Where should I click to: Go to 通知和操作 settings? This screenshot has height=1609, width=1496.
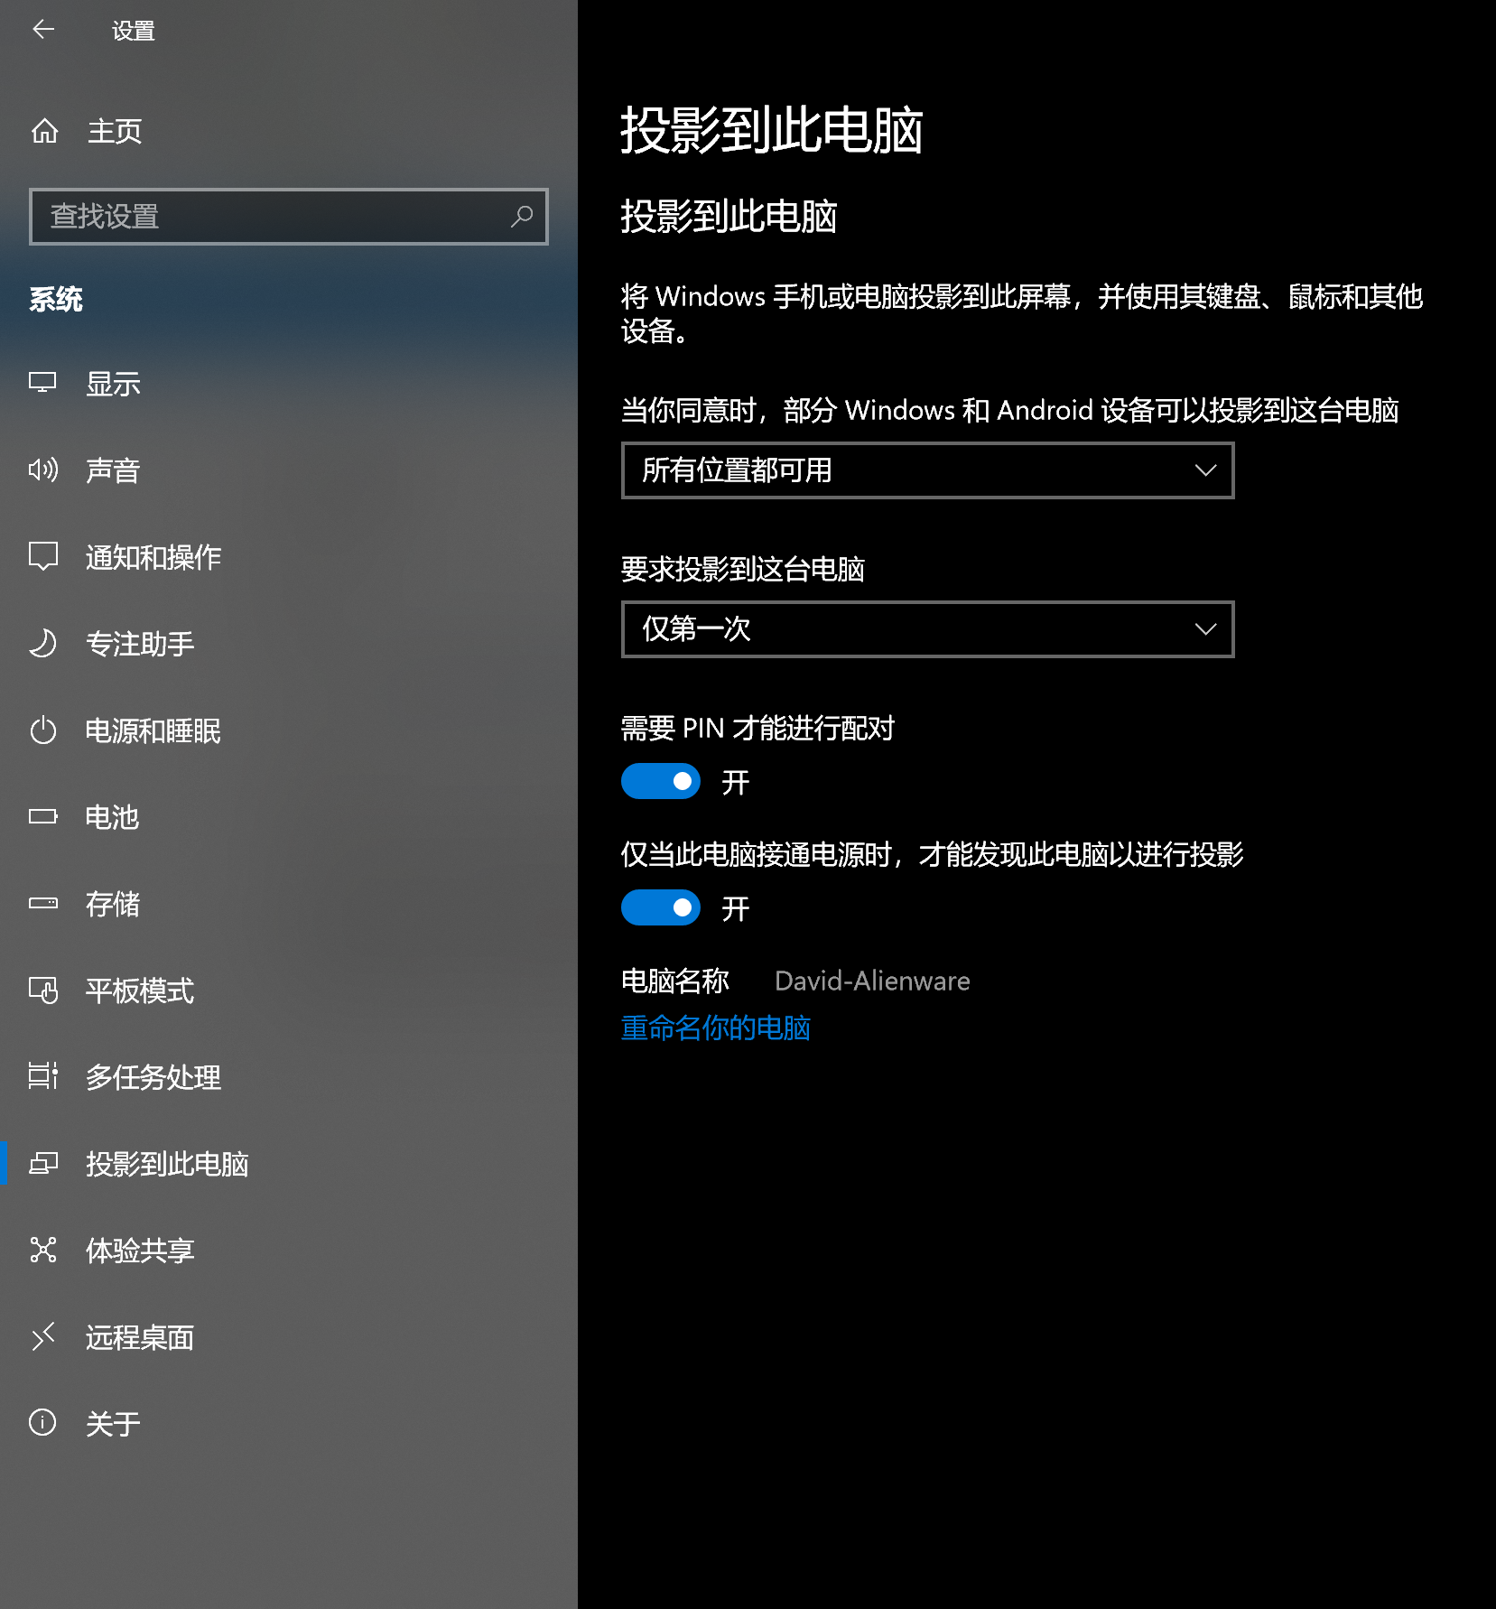click(x=289, y=557)
